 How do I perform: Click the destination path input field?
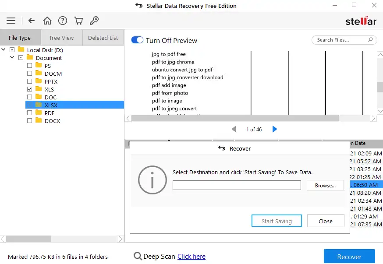point(237,185)
